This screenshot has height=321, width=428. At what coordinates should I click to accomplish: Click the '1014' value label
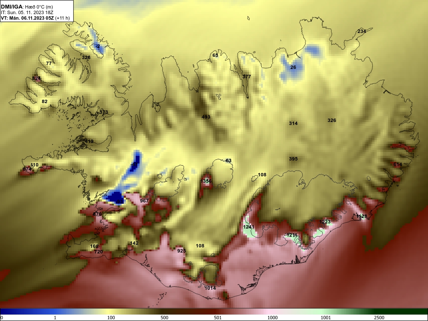[210, 288]
